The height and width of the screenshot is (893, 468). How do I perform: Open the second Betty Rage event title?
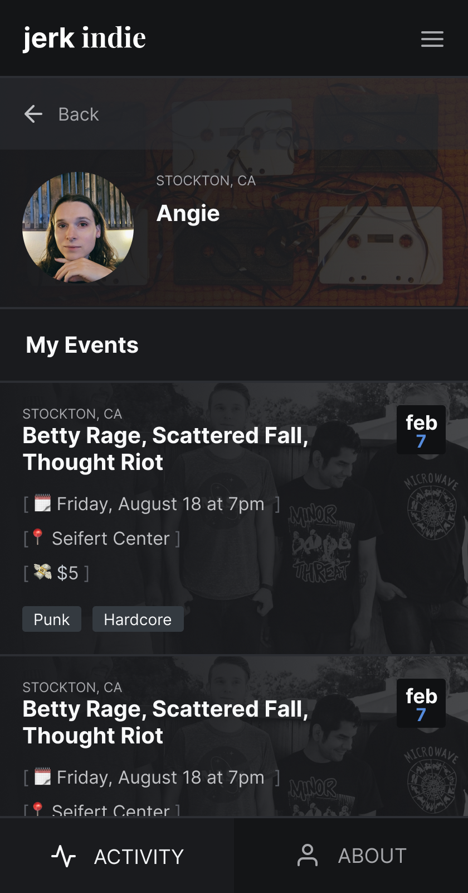click(x=165, y=722)
